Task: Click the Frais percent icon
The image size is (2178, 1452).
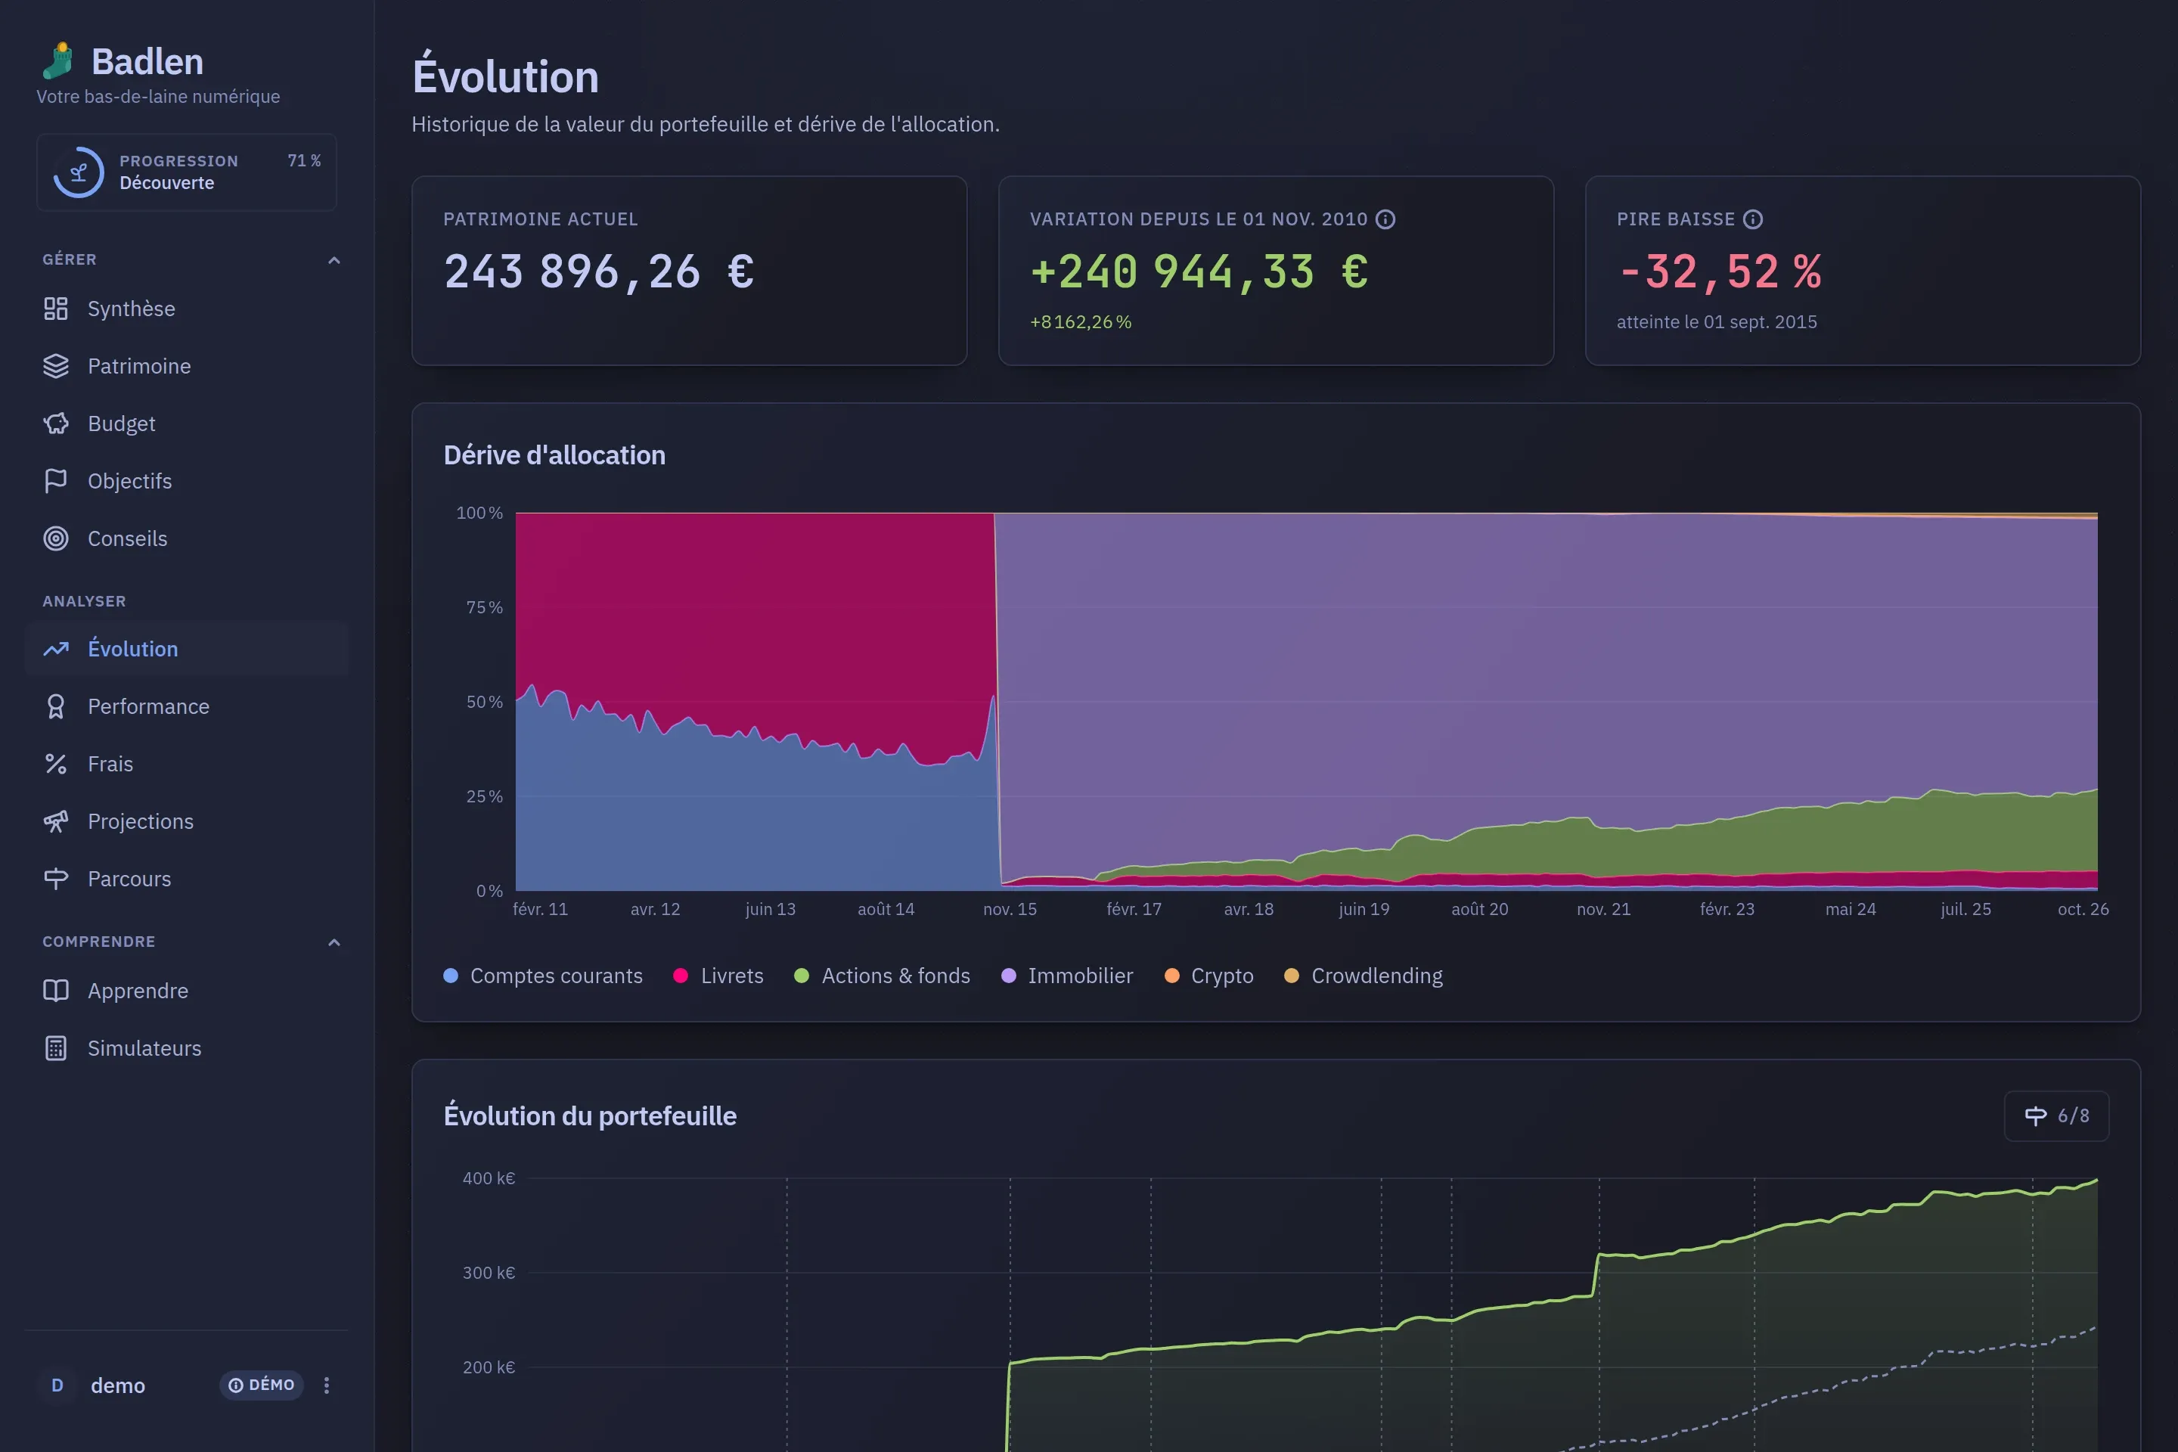Action: pos(55,764)
